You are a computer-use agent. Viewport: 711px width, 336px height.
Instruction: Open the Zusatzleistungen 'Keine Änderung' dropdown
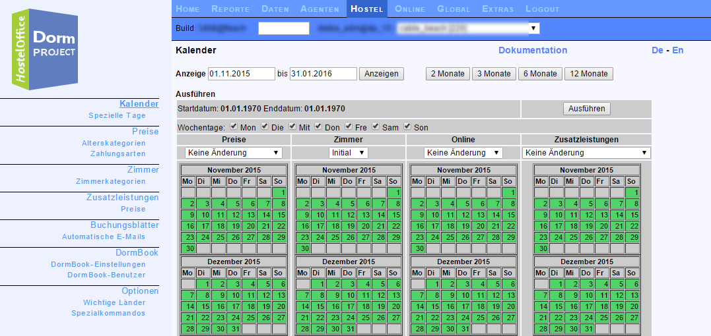[586, 152]
